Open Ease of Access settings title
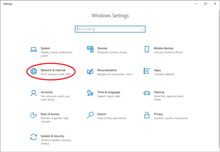 pyautogui.click(x=50, y=114)
